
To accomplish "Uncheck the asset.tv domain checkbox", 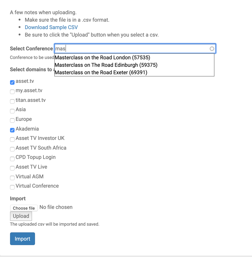I will [x=12, y=82].
